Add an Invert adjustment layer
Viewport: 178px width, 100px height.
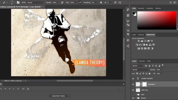click(139, 49)
